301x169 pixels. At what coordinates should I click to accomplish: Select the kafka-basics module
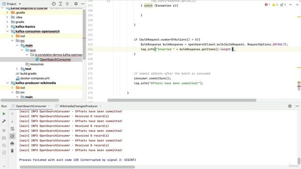coord(25,27)
